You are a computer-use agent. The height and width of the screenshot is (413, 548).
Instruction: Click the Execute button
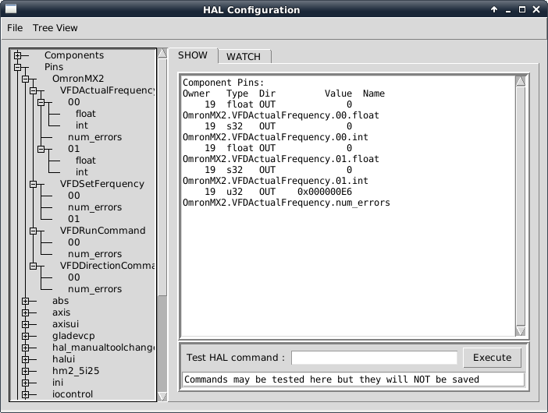point(492,358)
